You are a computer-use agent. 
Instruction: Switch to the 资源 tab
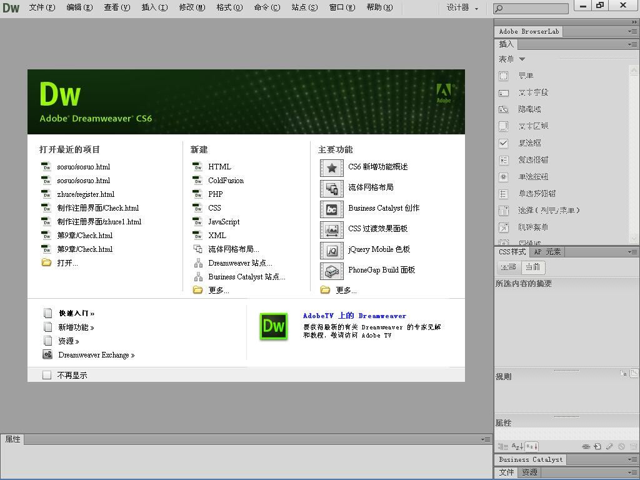click(x=529, y=472)
